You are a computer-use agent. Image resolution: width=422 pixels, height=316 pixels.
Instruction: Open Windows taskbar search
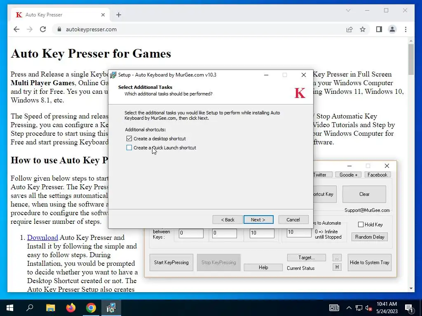pyautogui.click(x=30, y=308)
